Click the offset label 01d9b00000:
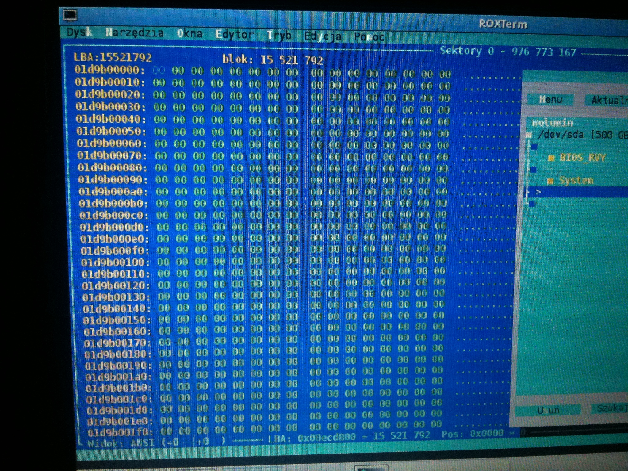 [x=109, y=70]
